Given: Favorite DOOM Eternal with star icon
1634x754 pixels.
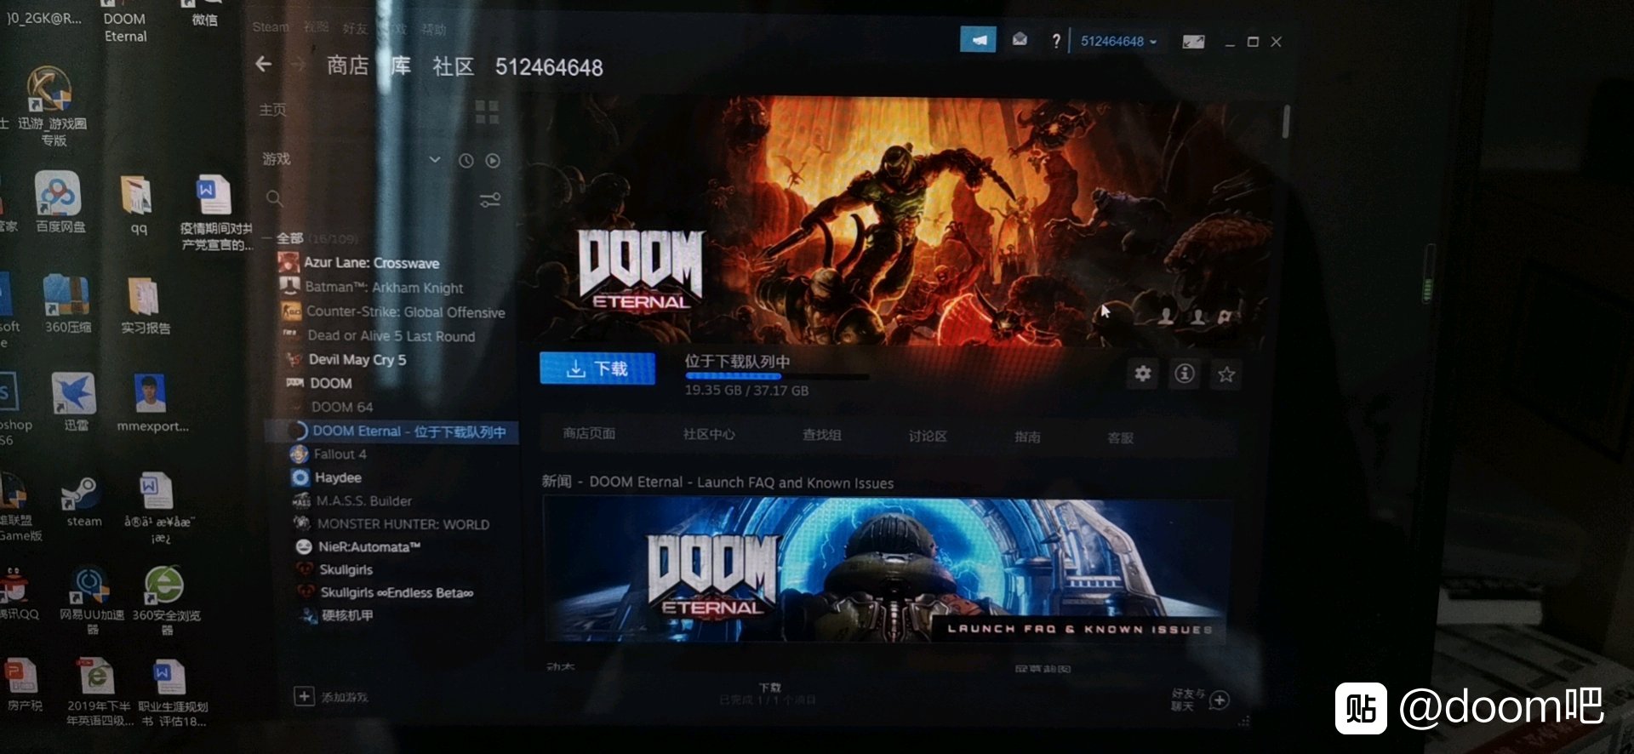Looking at the screenshot, I should 1226,374.
